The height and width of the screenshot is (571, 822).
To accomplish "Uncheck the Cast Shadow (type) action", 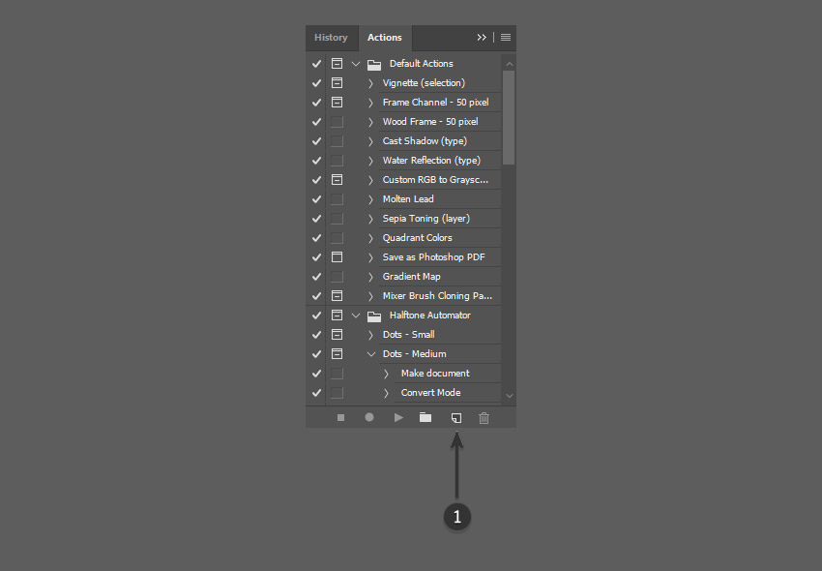I will click(x=316, y=141).
